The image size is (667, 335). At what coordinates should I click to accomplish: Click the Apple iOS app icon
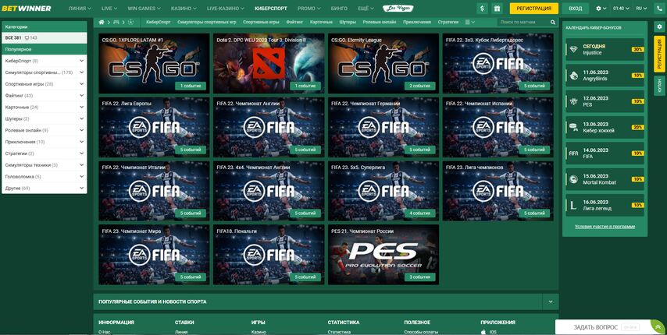pos(483,332)
